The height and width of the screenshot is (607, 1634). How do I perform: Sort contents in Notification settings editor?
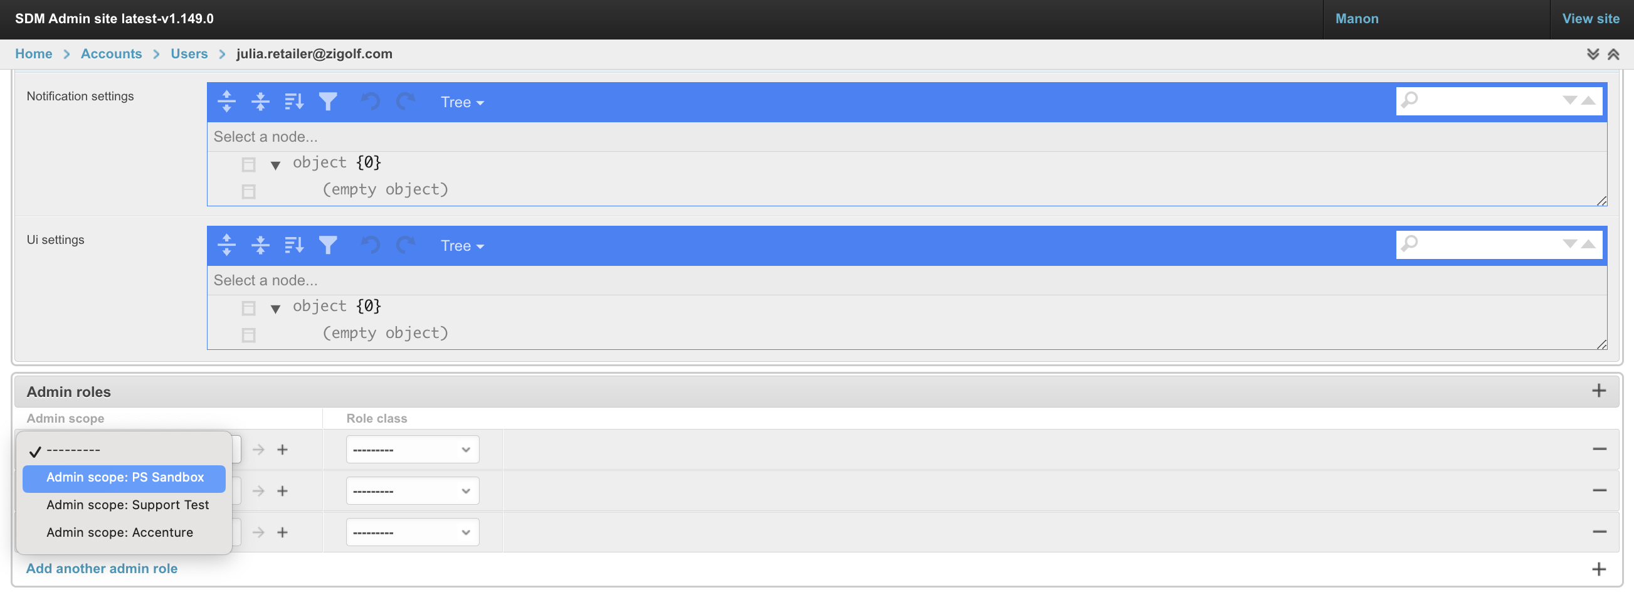pos(294,102)
